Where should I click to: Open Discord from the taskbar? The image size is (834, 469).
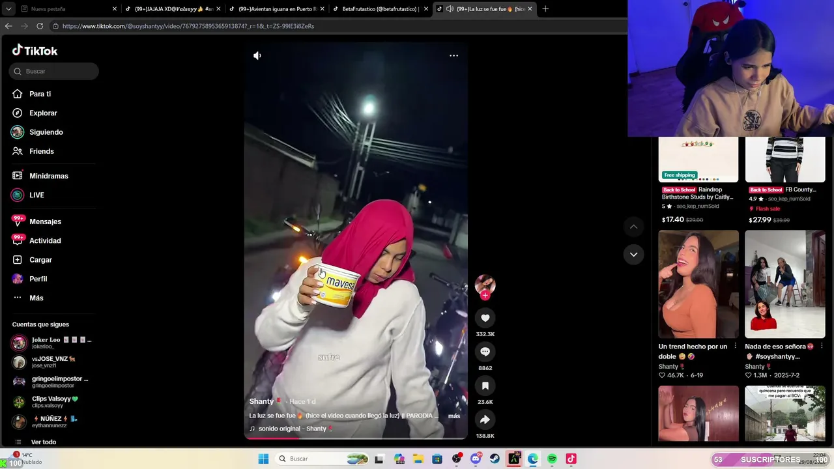(476, 459)
